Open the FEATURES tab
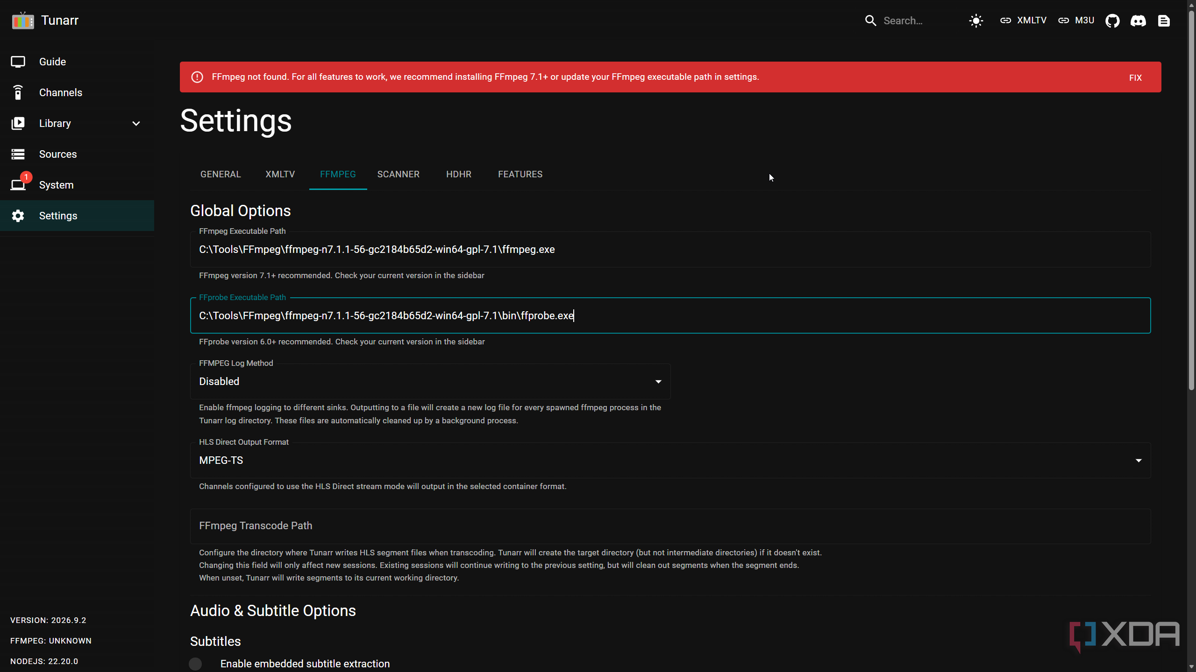 pos(520,174)
